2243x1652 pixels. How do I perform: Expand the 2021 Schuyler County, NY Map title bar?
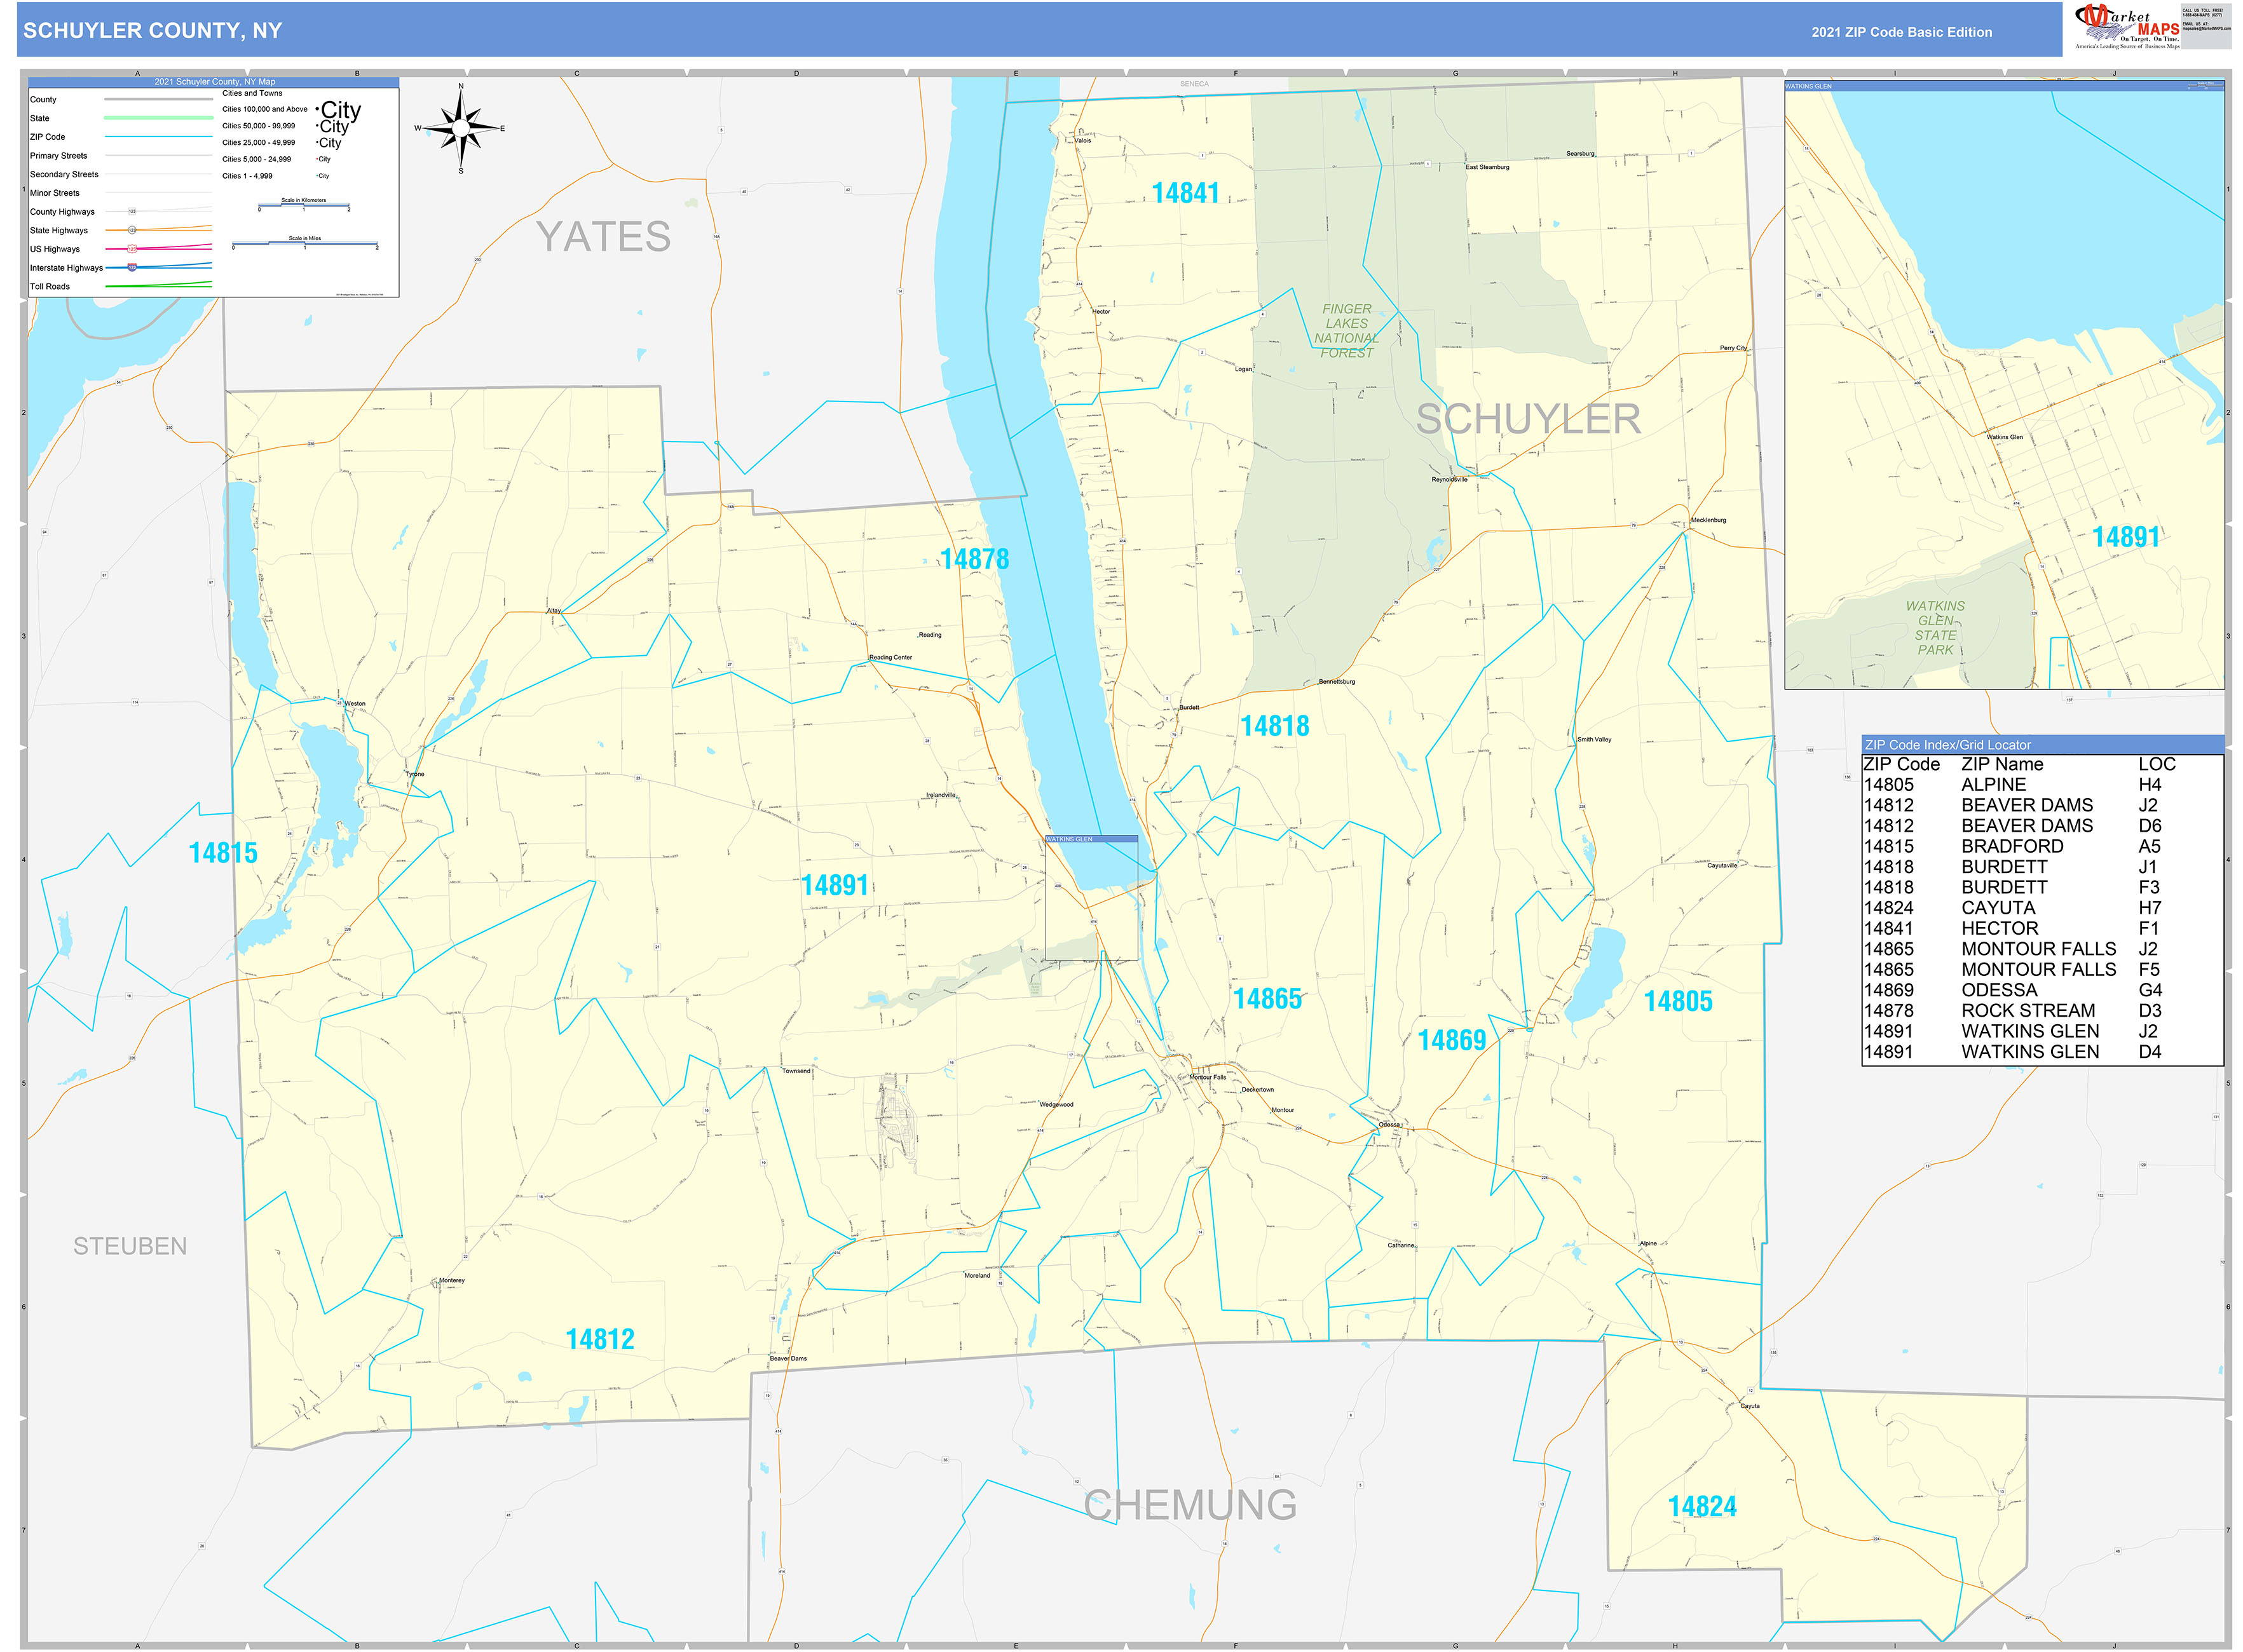[215, 81]
